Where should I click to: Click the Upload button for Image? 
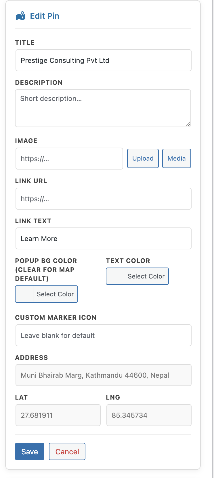[143, 158]
